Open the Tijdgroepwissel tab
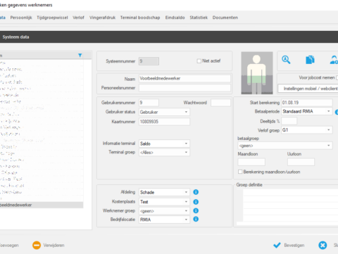This screenshot has height=254, width=338. (52, 18)
